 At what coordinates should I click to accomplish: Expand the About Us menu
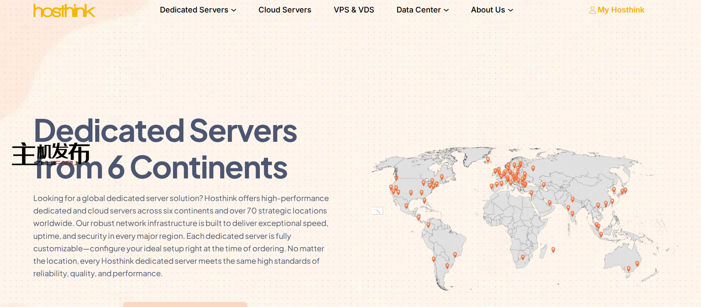492,10
